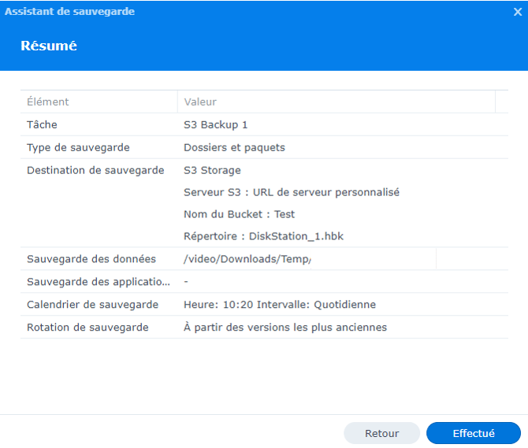Click 'À partir des versions les plus anciennes'
The width and height of the screenshot is (528, 448).
click(285, 328)
